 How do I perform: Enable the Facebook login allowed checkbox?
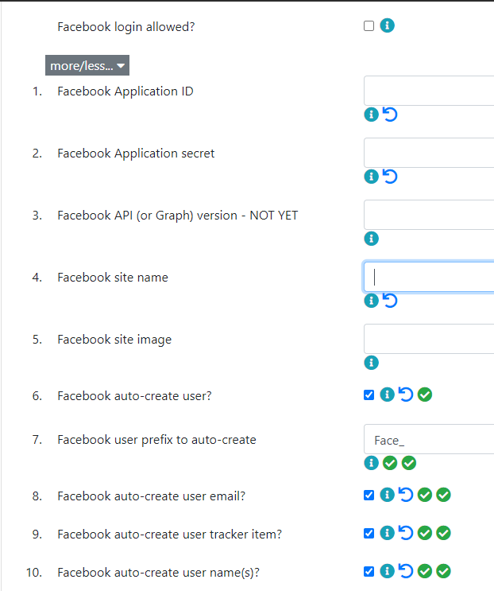[x=369, y=25]
